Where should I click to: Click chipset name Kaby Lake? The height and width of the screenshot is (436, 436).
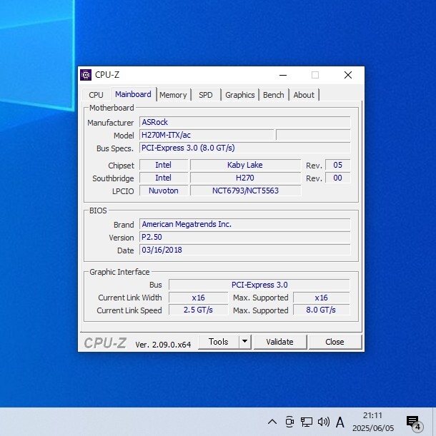pos(245,165)
